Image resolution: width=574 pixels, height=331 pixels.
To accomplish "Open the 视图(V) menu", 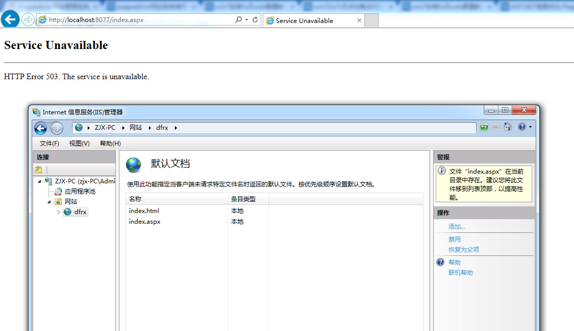I will 79,144.
